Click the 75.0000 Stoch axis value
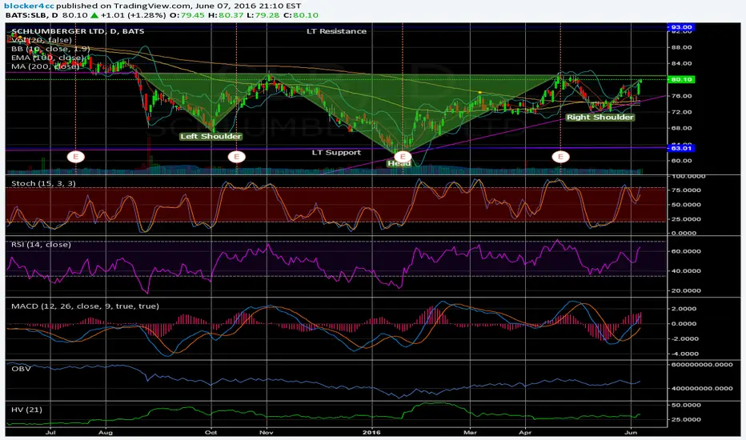Image resolution: width=746 pixels, height=440 pixels. [x=686, y=190]
